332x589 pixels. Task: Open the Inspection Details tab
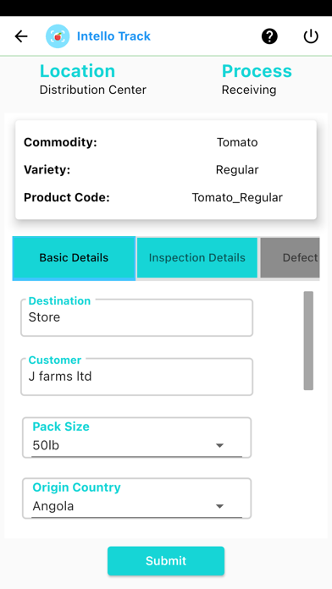point(197,257)
